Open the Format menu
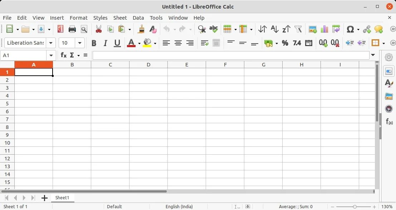 coord(79,17)
